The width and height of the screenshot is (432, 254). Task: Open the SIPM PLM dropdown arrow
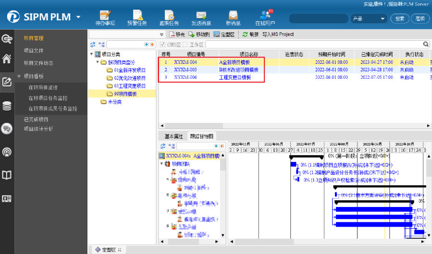point(78,18)
